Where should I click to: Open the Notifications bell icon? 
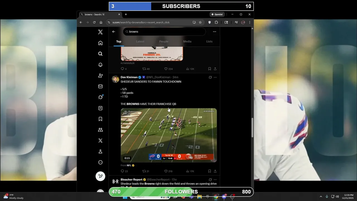click(100, 65)
